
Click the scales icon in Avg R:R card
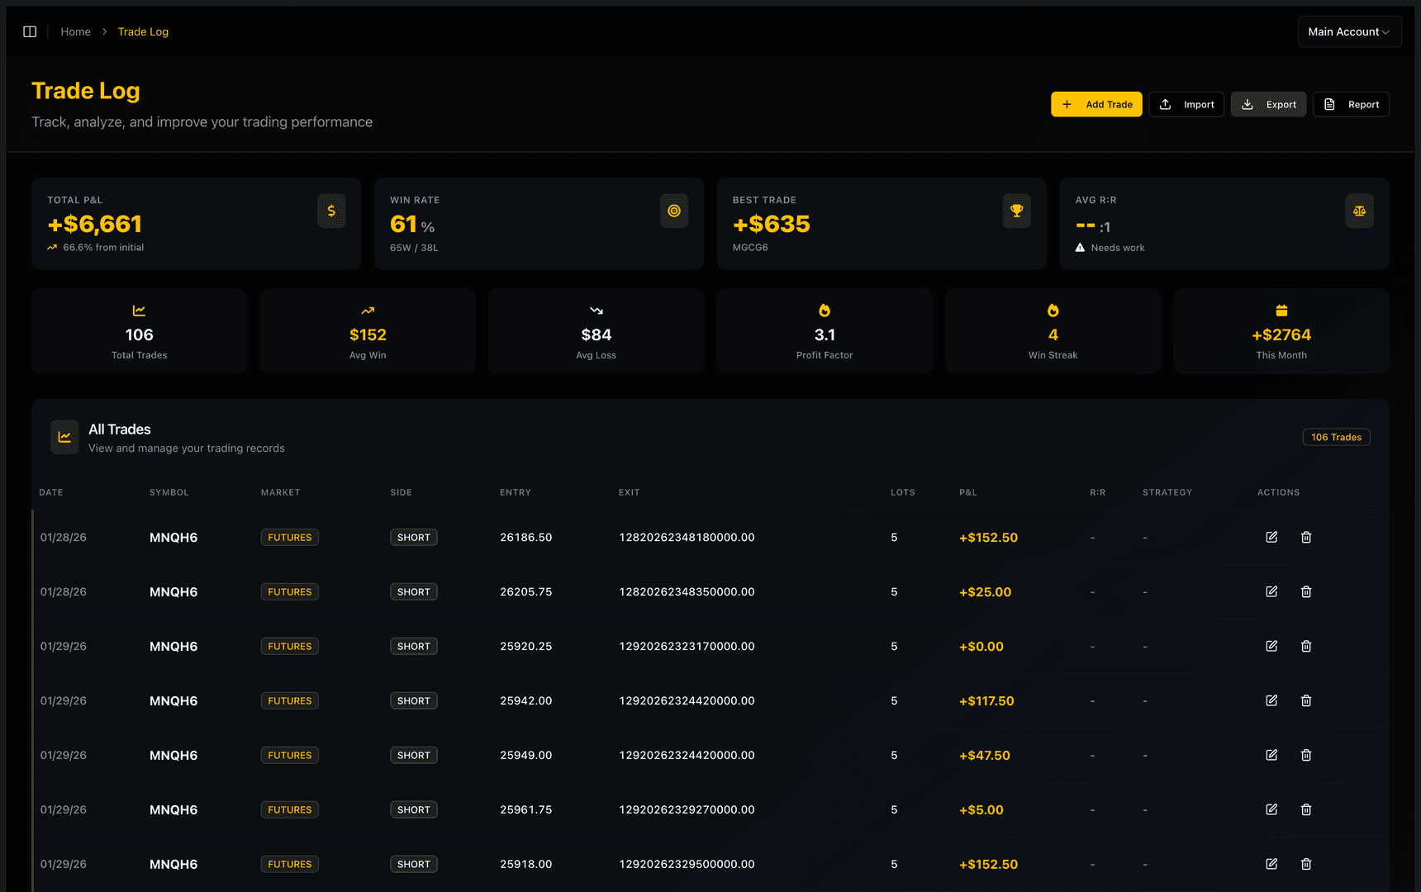1359,211
